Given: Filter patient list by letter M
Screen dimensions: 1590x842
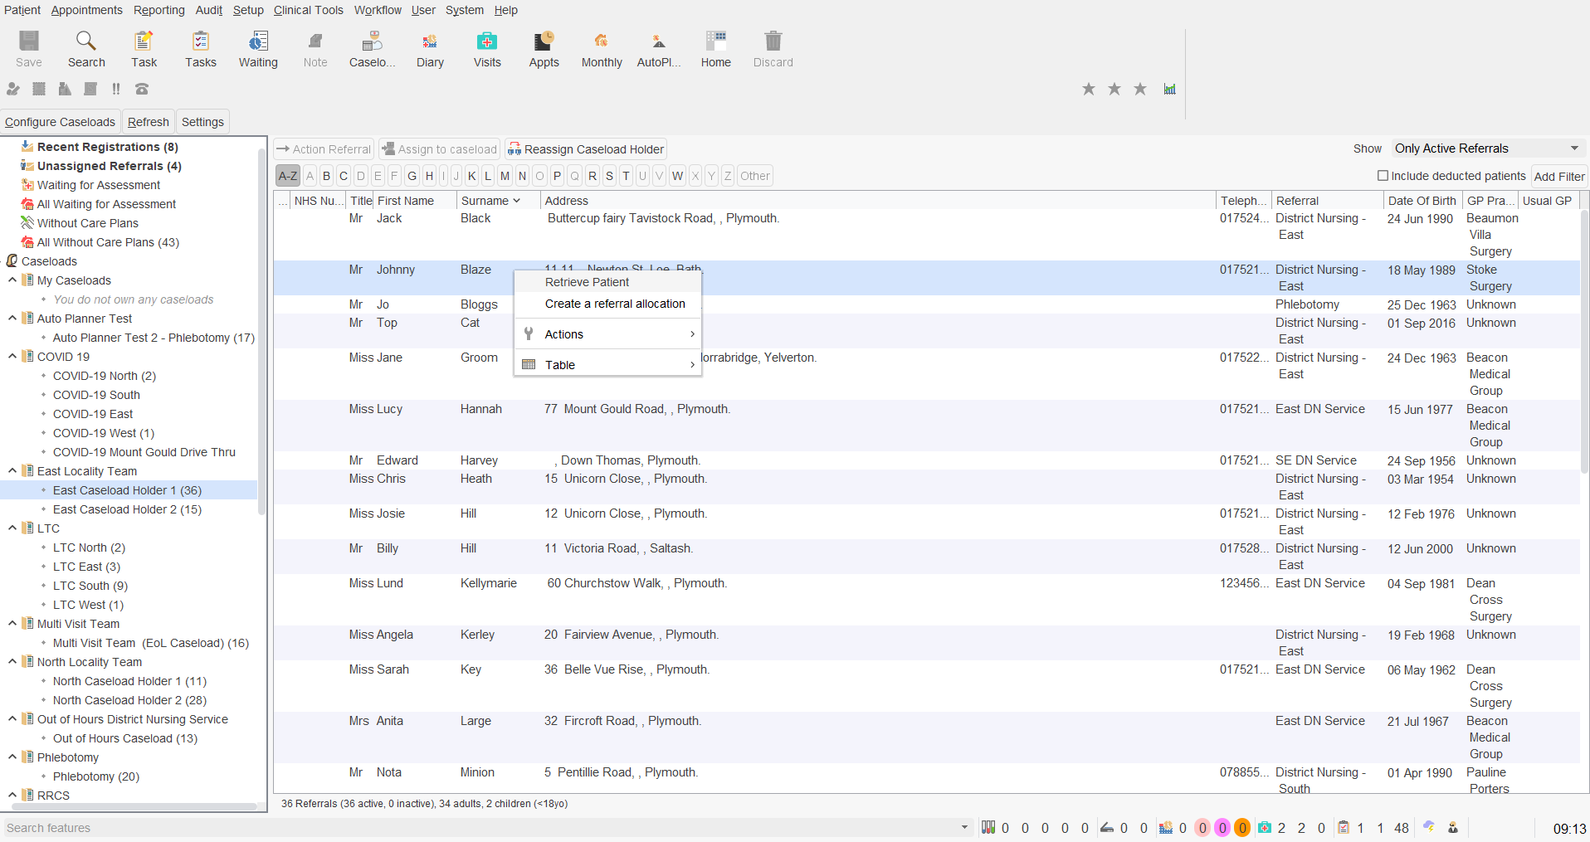Looking at the screenshot, I should click(x=505, y=176).
